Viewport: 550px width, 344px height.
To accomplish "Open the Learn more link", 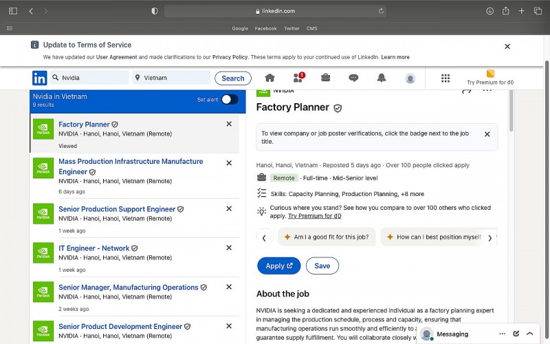I will click(x=395, y=57).
